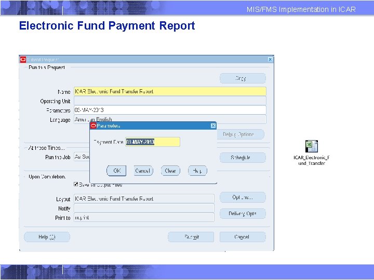Click the Notify field
Screen dimensions: 374x280
coord(144,208)
